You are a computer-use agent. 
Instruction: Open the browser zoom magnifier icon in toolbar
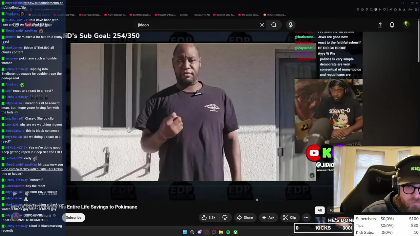tap(358, 10)
